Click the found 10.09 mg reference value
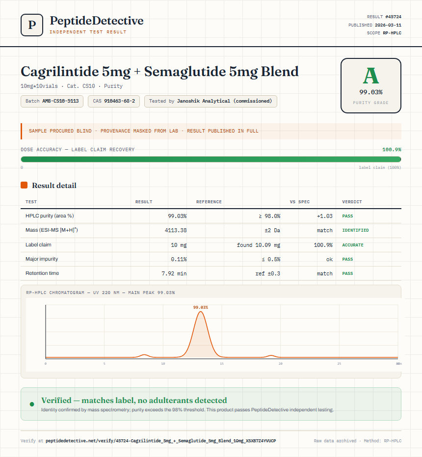This screenshot has height=457, width=422. coord(259,245)
